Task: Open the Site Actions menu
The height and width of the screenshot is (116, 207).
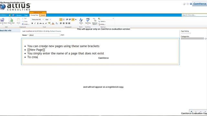Action: [4, 15]
